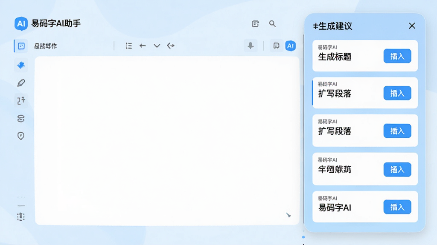Toggle the round AI toolbar button

tap(290, 46)
